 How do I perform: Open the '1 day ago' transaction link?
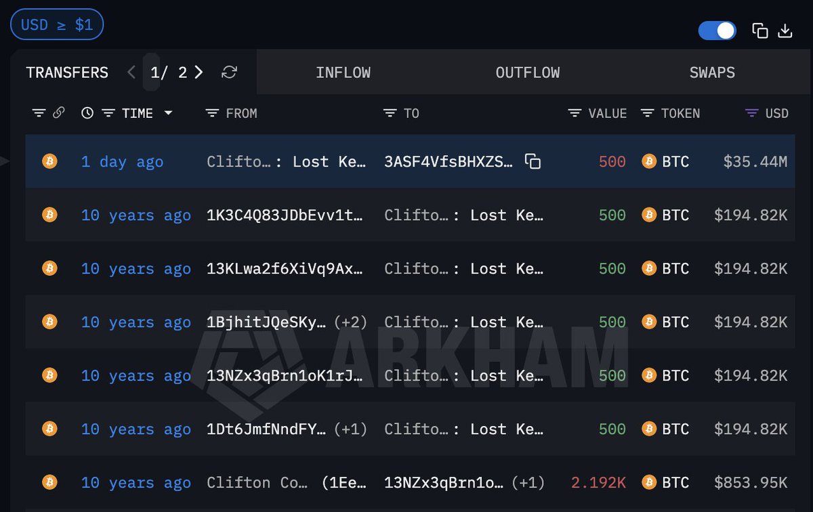[122, 162]
